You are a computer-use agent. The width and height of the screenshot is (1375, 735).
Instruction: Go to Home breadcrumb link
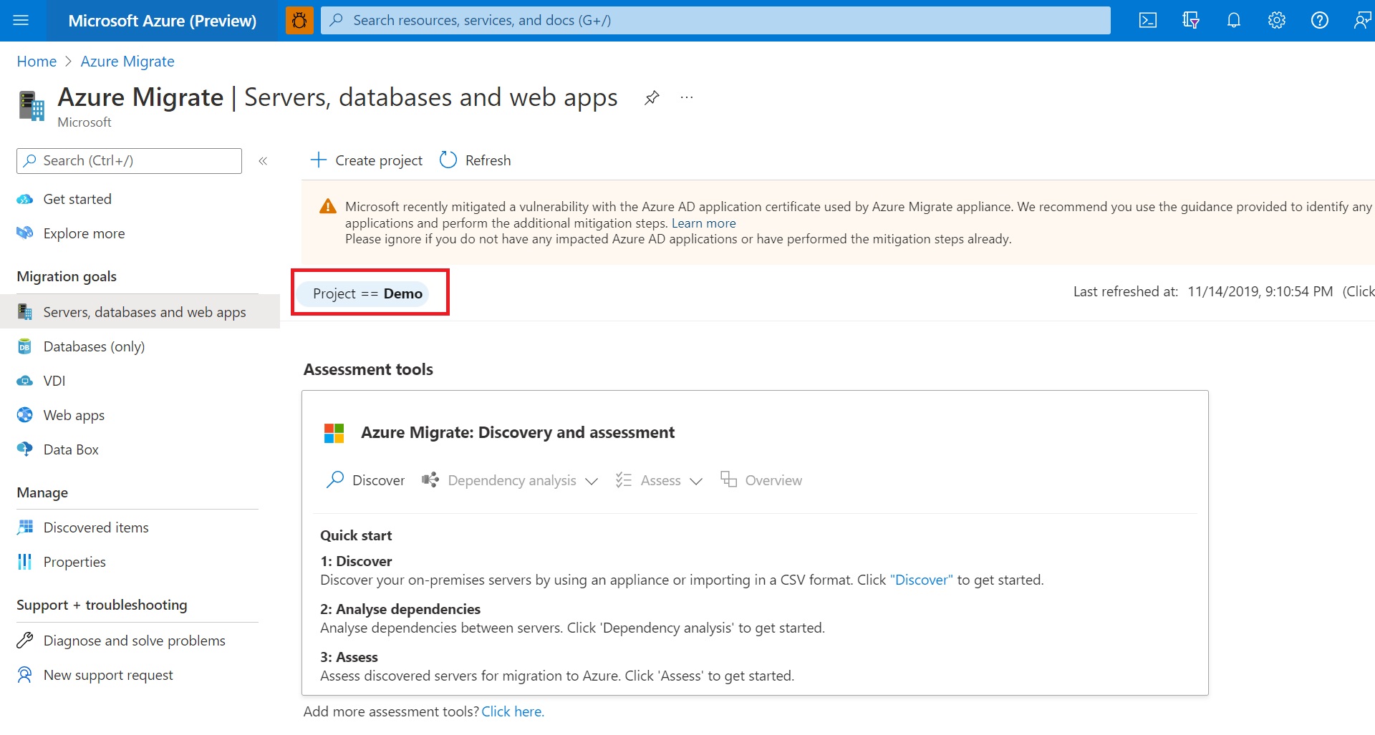[37, 62]
